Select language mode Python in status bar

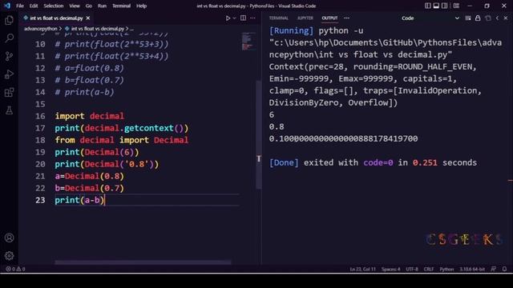point(446,269)
